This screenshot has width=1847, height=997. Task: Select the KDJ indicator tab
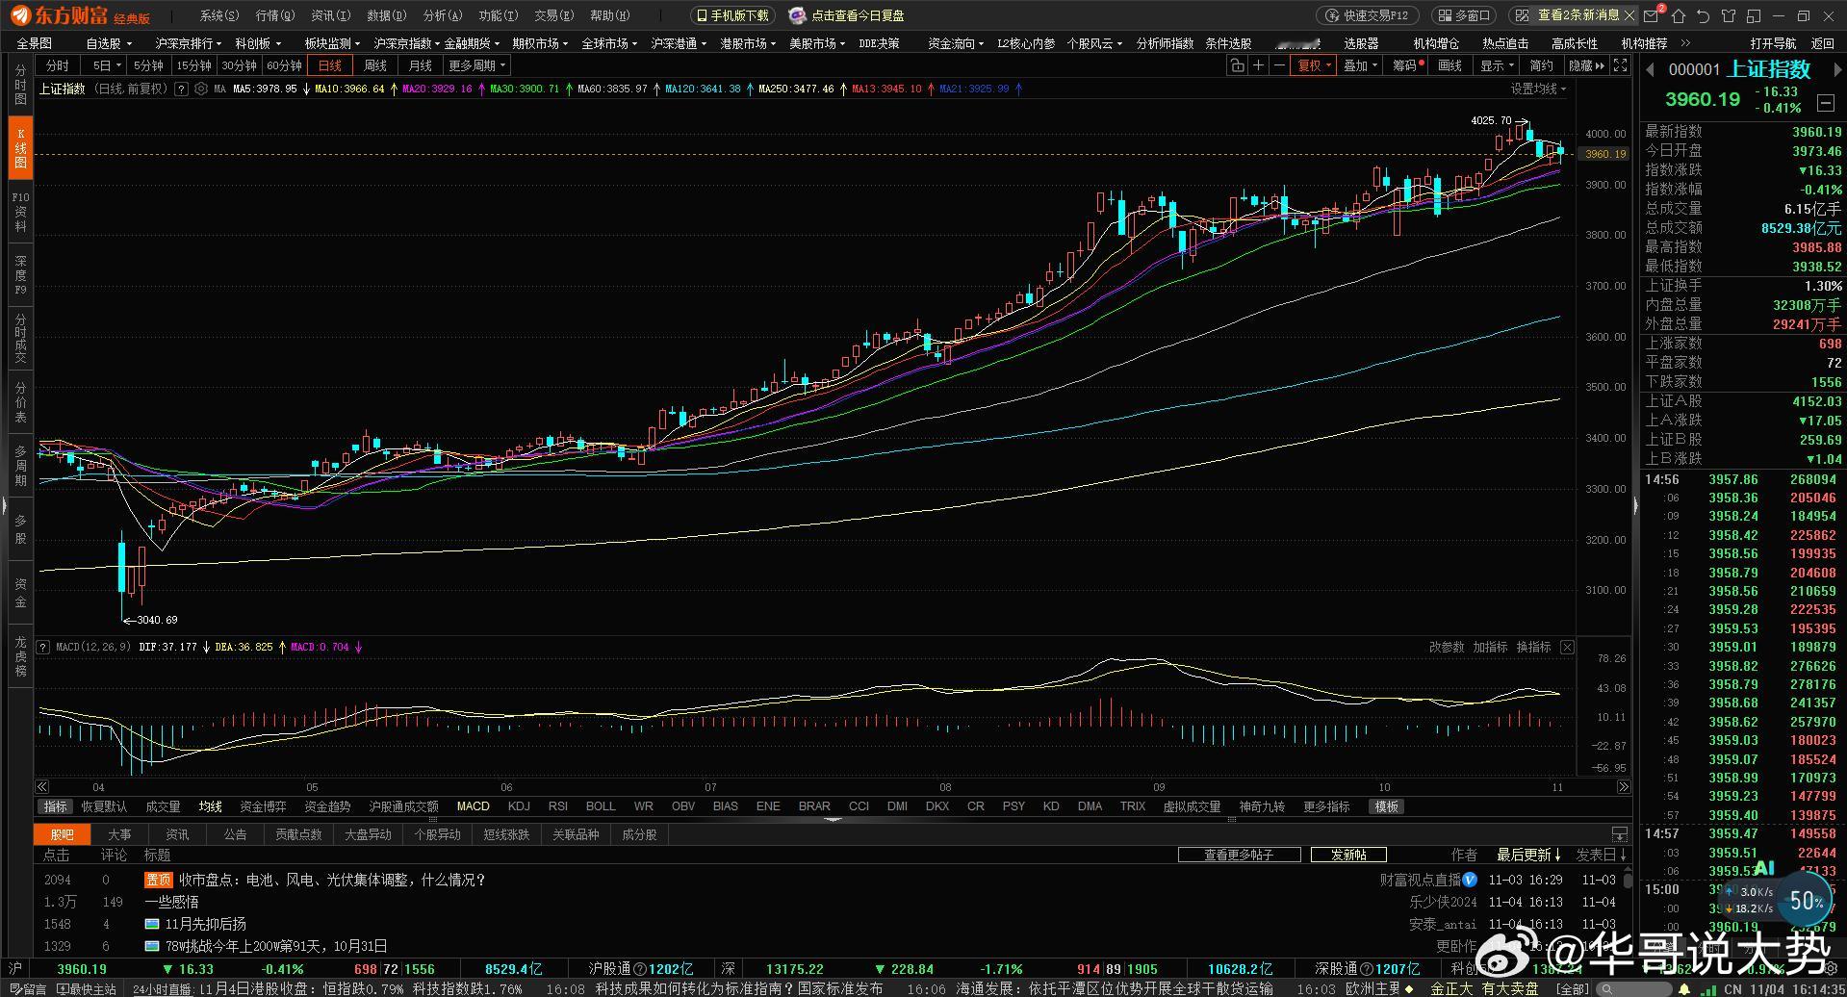tap(519, 806)
